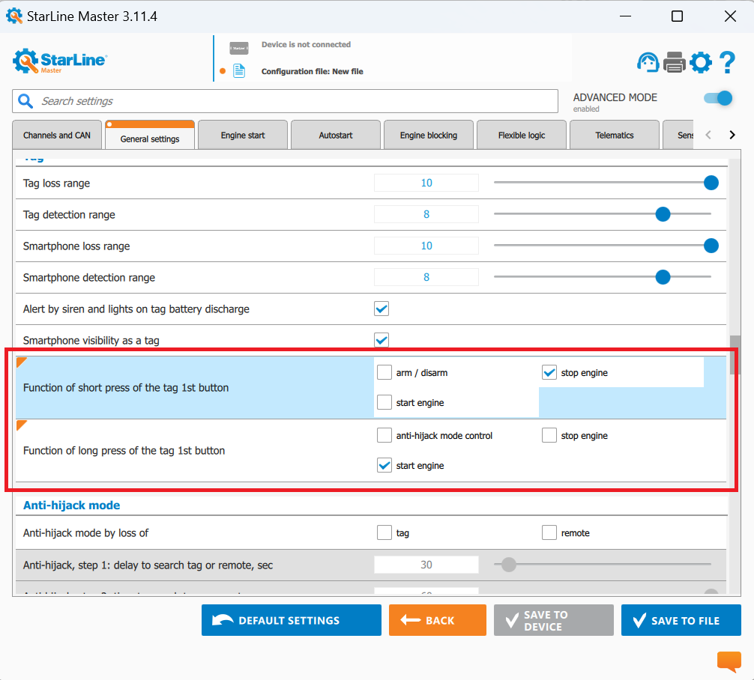This screenshot has height=680, width=754.
Task: Click the search magnifier icon
Action: click(25, 101)
